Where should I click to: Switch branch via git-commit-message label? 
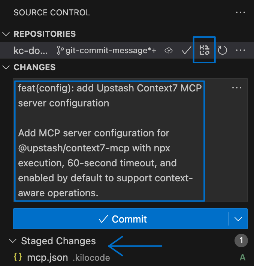click(111, 50)
